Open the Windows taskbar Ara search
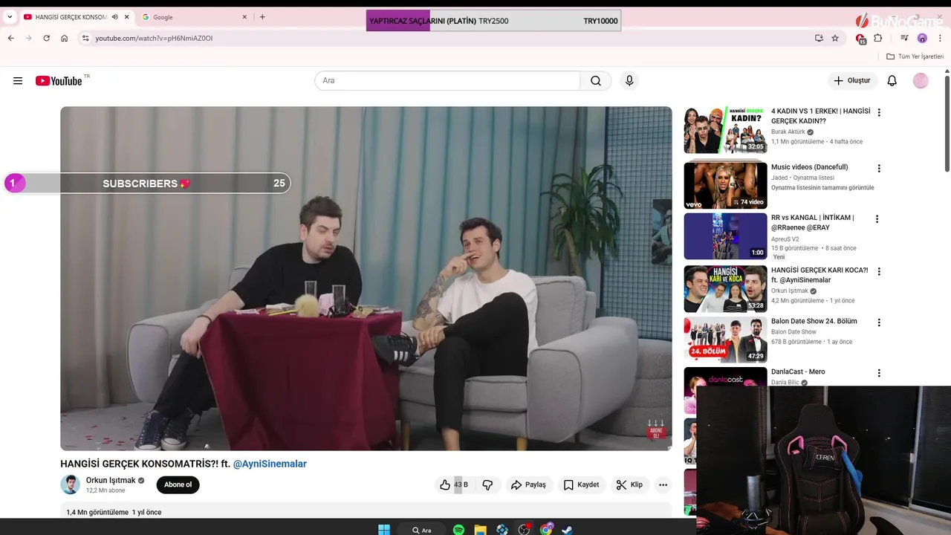The width and height of the screenshot is (951, 535). pos(421,530)
